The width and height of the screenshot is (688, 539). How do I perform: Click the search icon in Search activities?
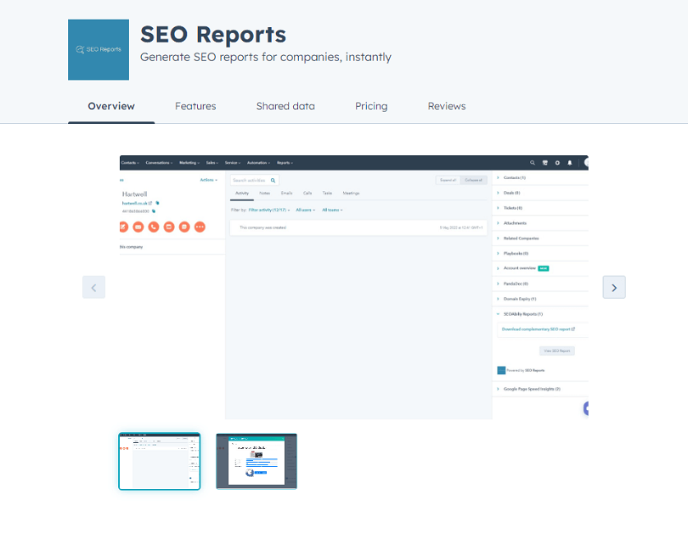pos(273,180)
